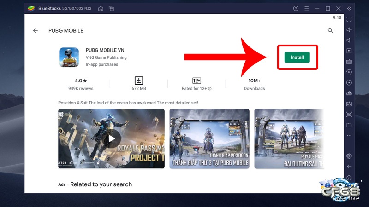Click the BlueStacks home icon in title bar
The image size is (369, 207).
tap(101, 9)
